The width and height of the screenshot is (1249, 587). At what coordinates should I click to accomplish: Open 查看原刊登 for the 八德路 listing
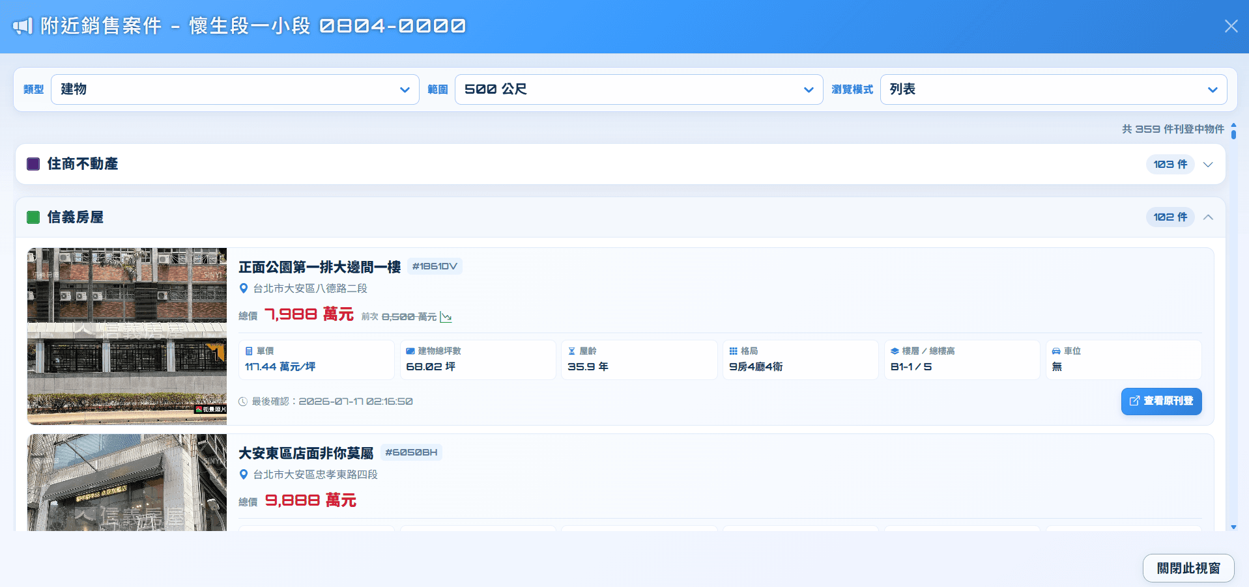click(x=1161, y=402)
